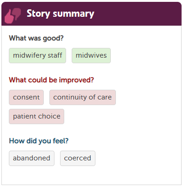
Task: Click the word 'improved?' in red heading
Action: pyautogui.click(x=76, y=80)
